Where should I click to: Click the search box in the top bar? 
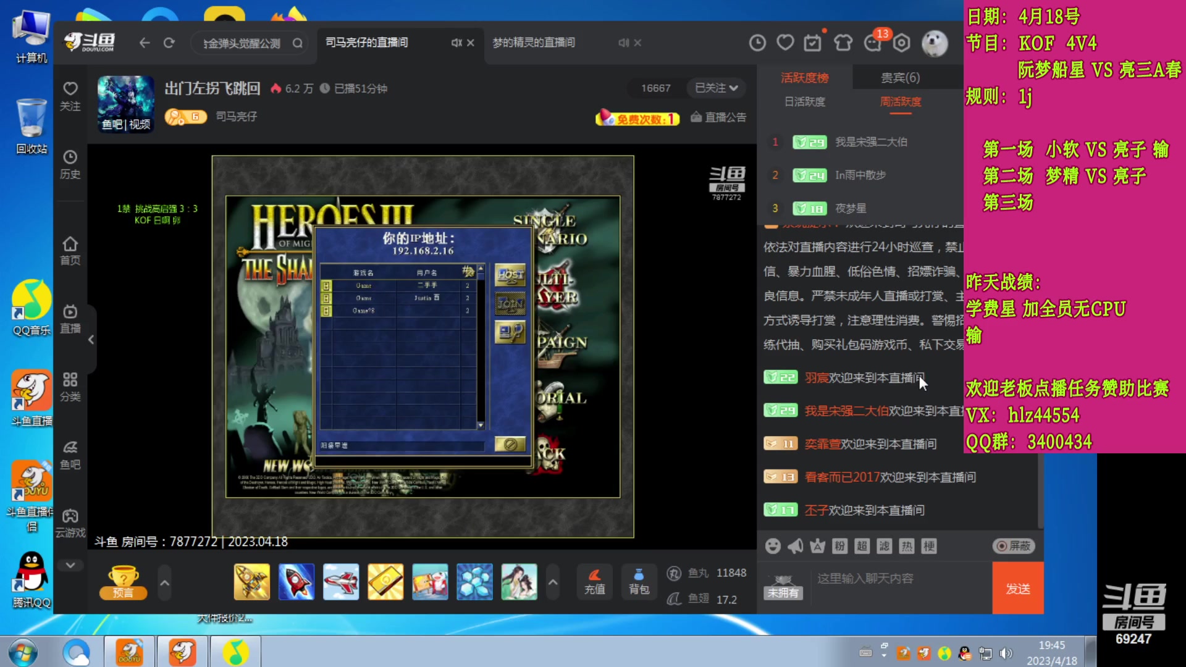[250, 43]
